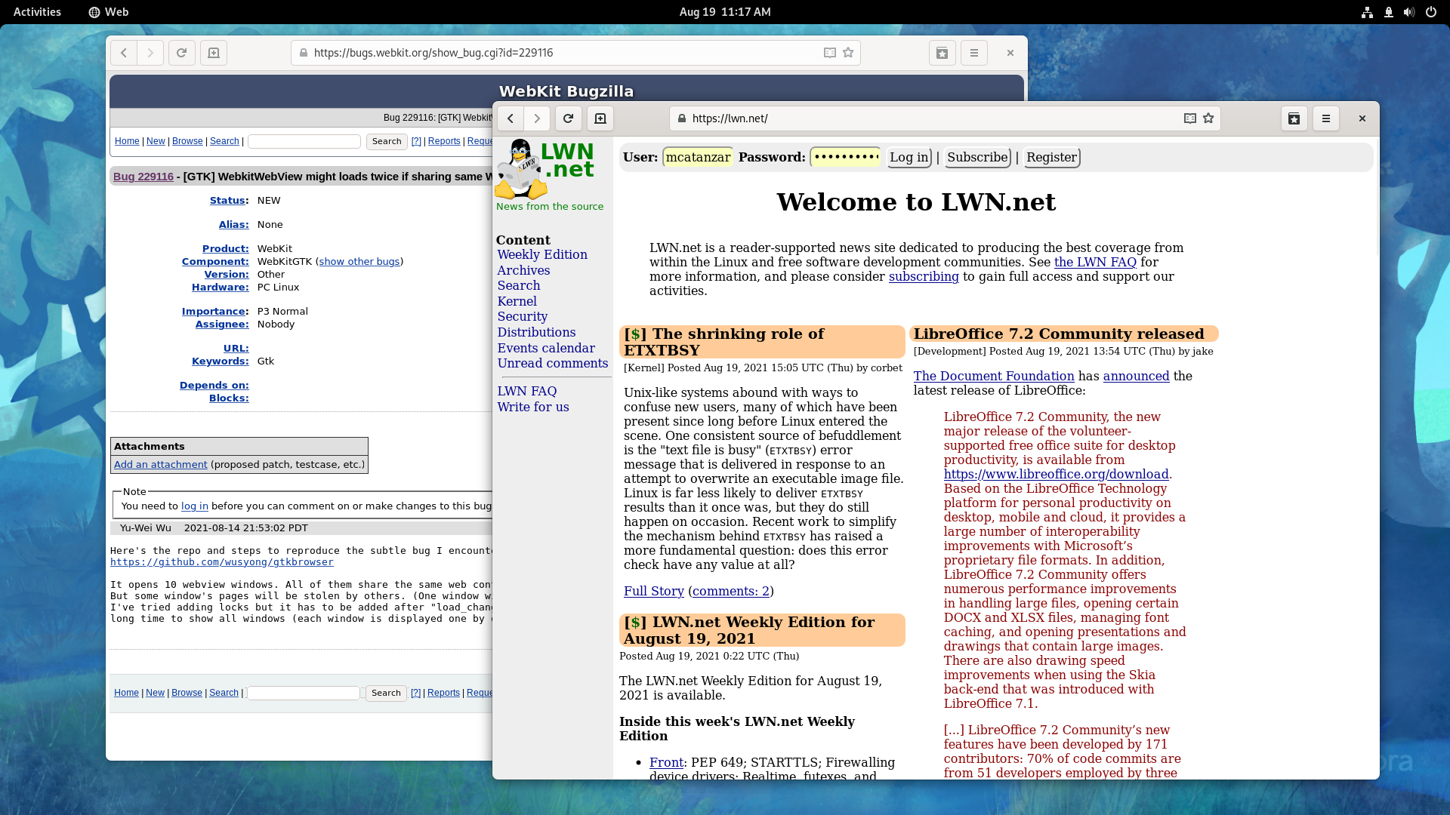
Task: Reload the WebKit Bugzilla page
Action: (182, 53)
